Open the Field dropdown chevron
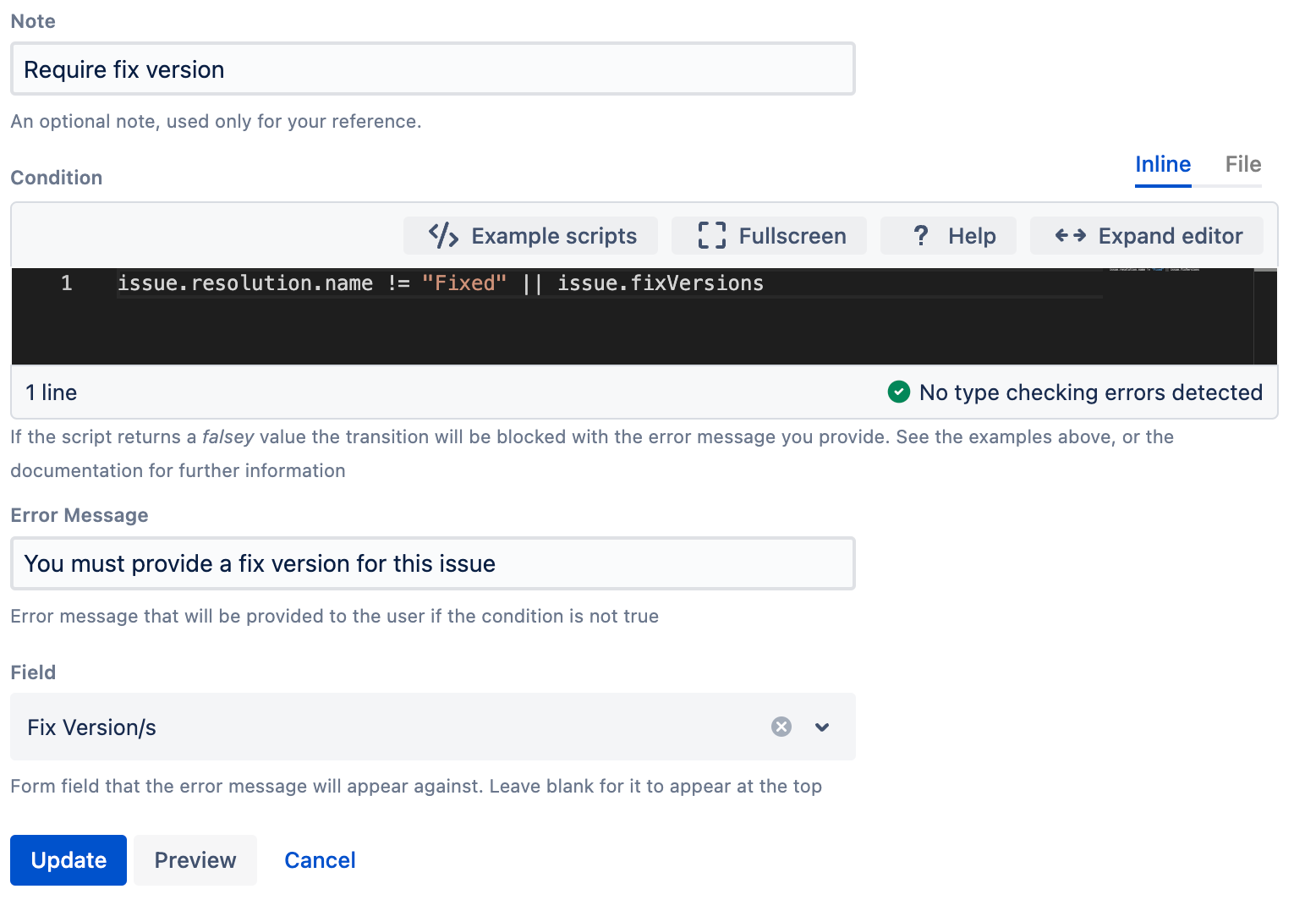1294x900 pixels. point(822,727)
